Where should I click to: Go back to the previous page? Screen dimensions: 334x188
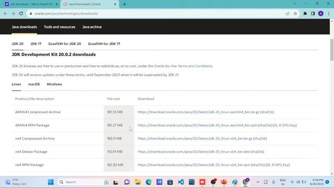coord(5,14)
